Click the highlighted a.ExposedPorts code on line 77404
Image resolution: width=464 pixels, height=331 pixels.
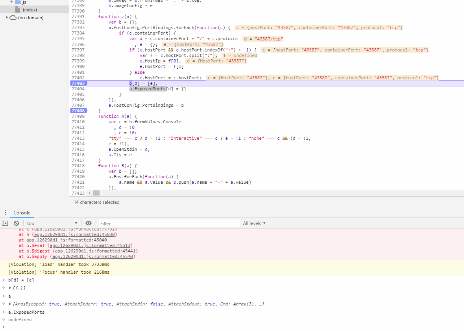click(x=147, y=89)
